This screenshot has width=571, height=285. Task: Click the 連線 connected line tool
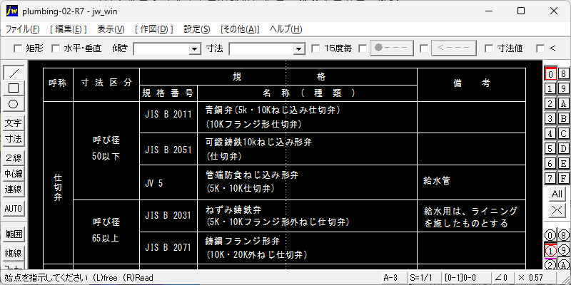(14, 189)
